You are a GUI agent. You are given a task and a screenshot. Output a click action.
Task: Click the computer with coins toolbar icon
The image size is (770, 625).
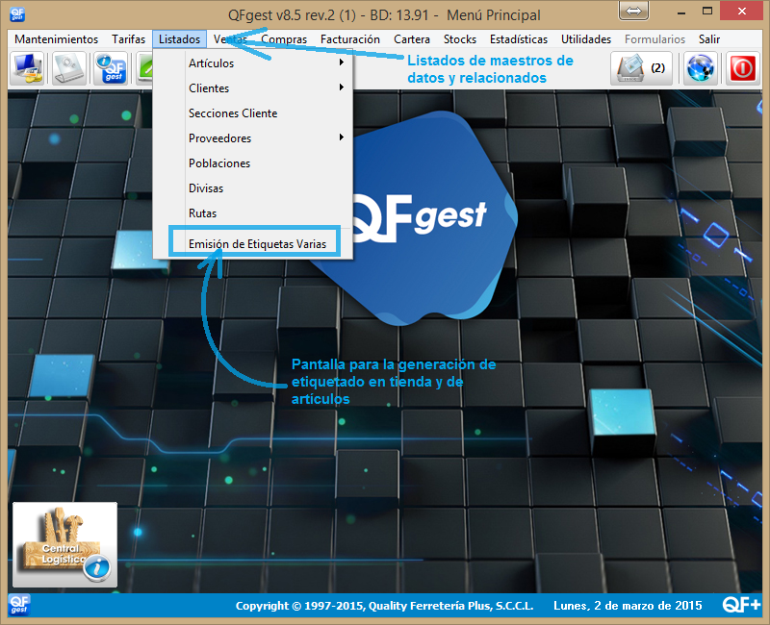click(x=28, y=68)
